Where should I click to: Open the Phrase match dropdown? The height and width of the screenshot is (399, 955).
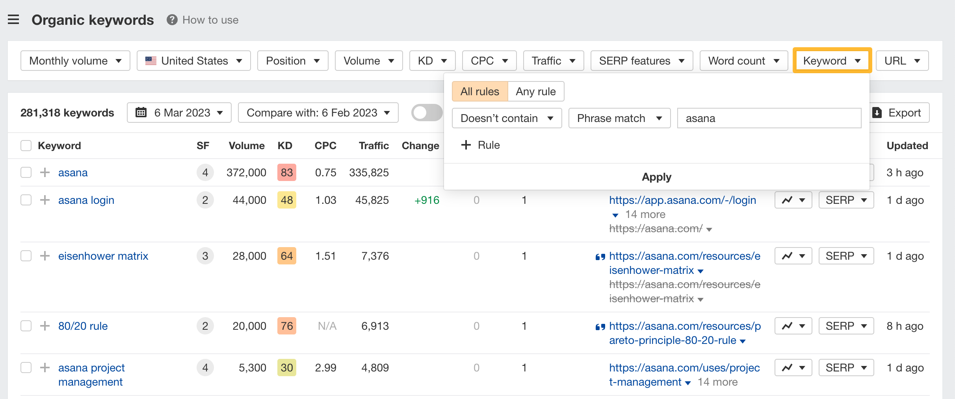[x=620, y=118]
